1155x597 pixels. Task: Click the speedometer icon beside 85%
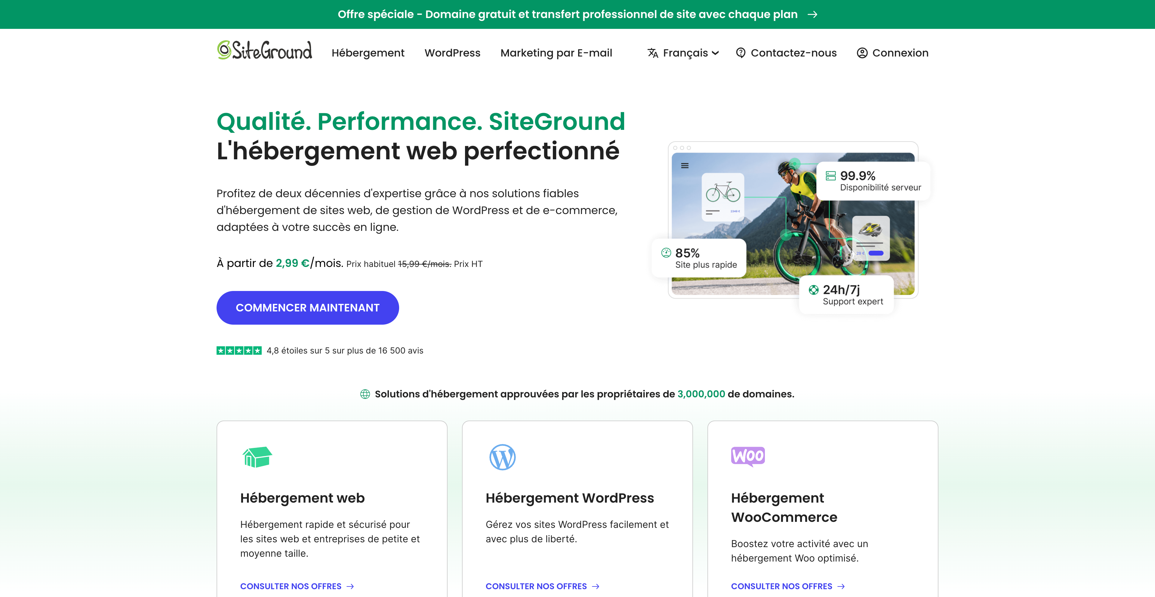coord(666,253)
